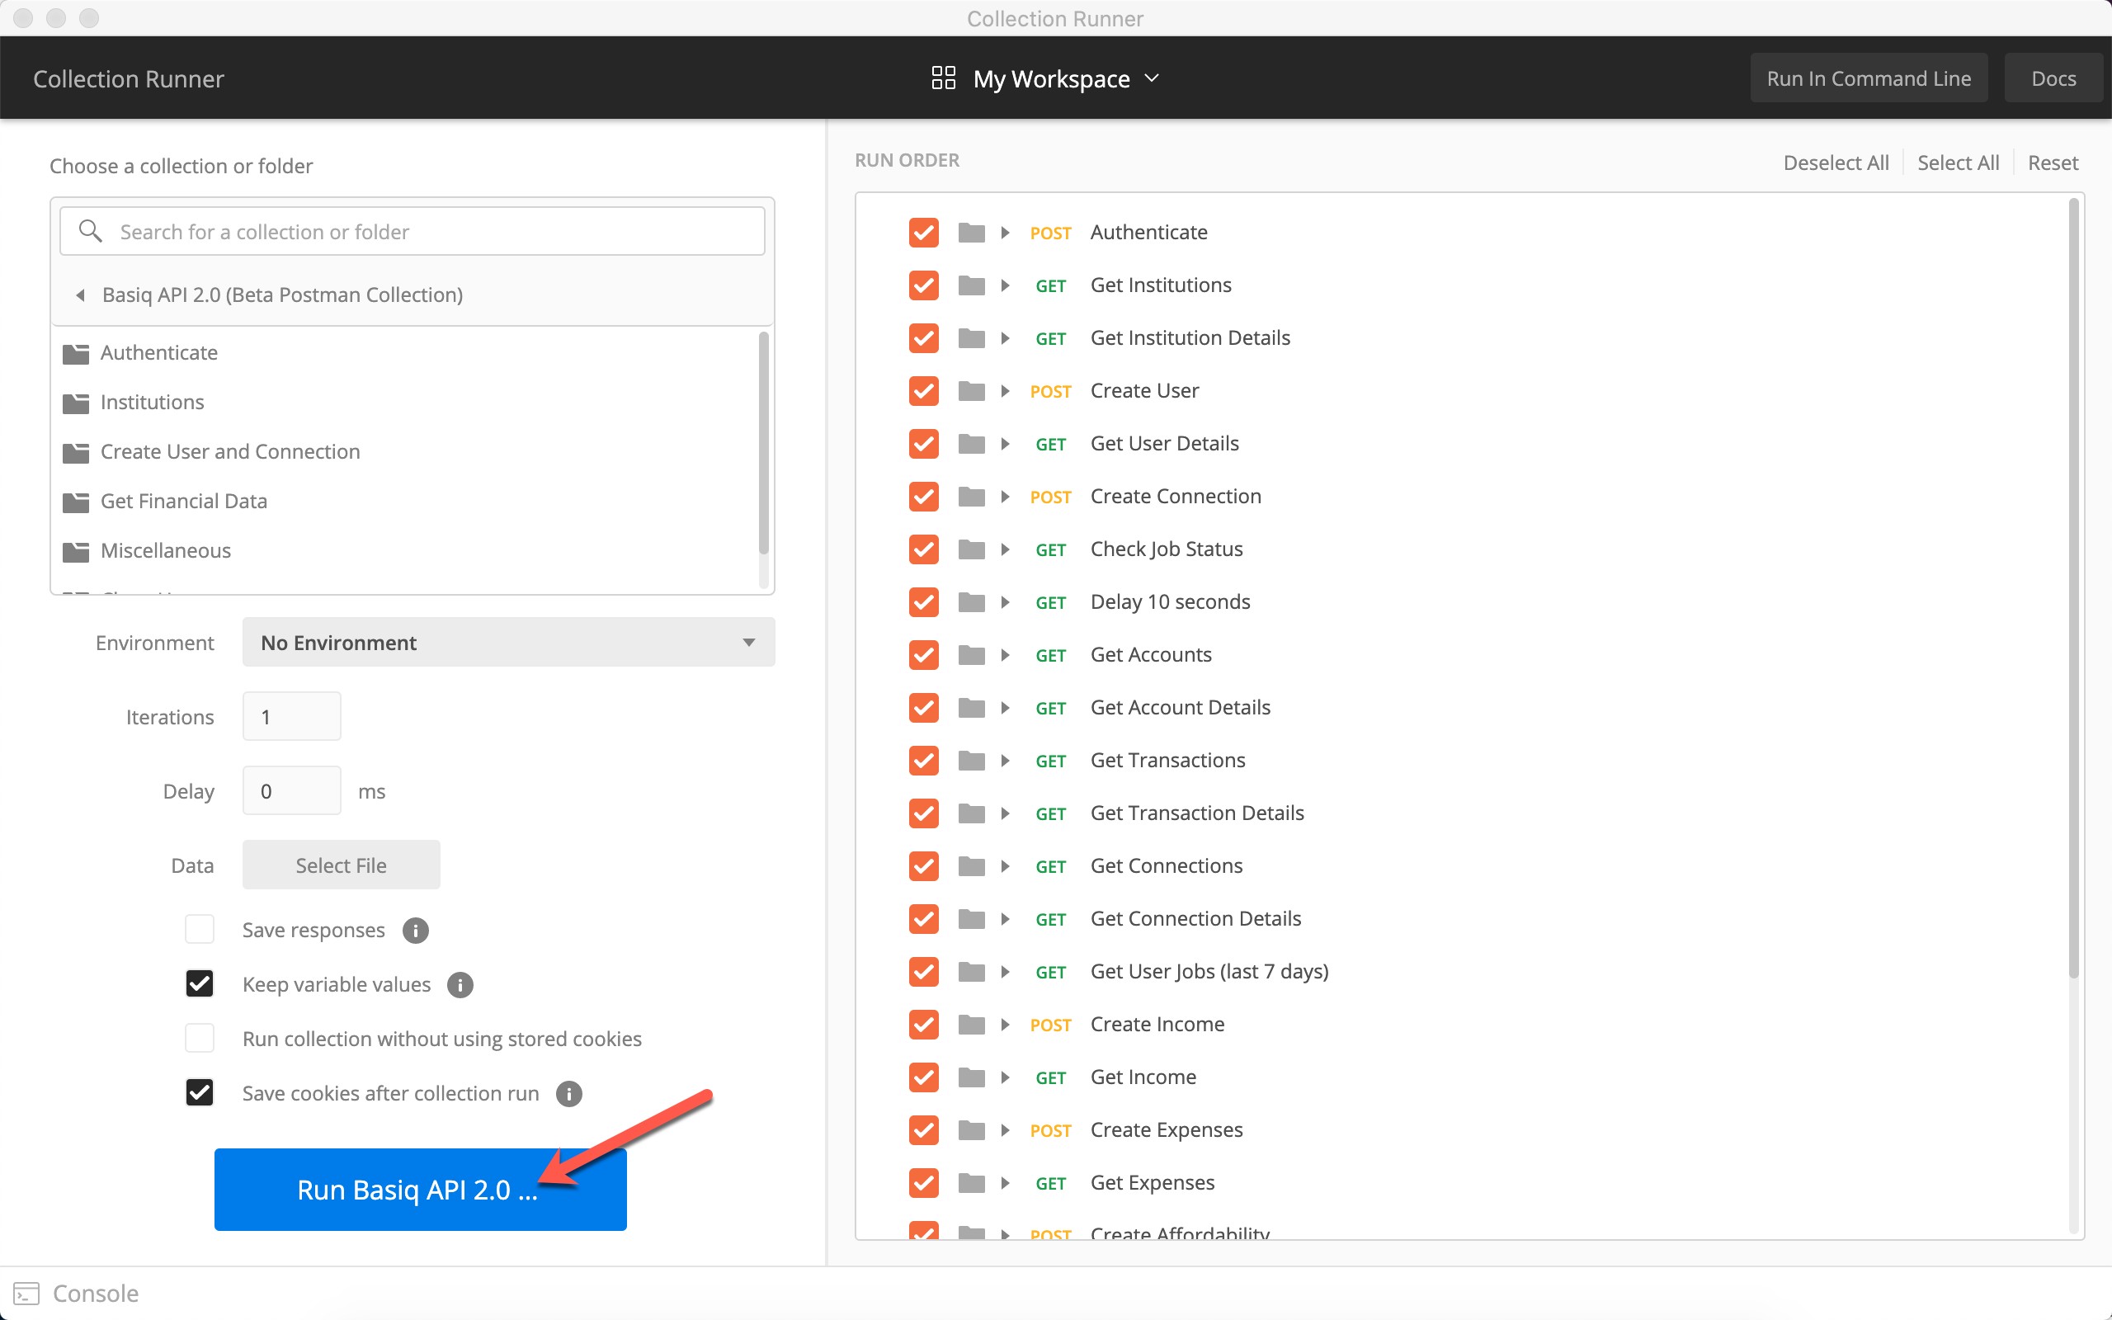This screenshot has width=2112, height=1320.
Task: Open the Environment dropdown
Action: coord(508,643)
